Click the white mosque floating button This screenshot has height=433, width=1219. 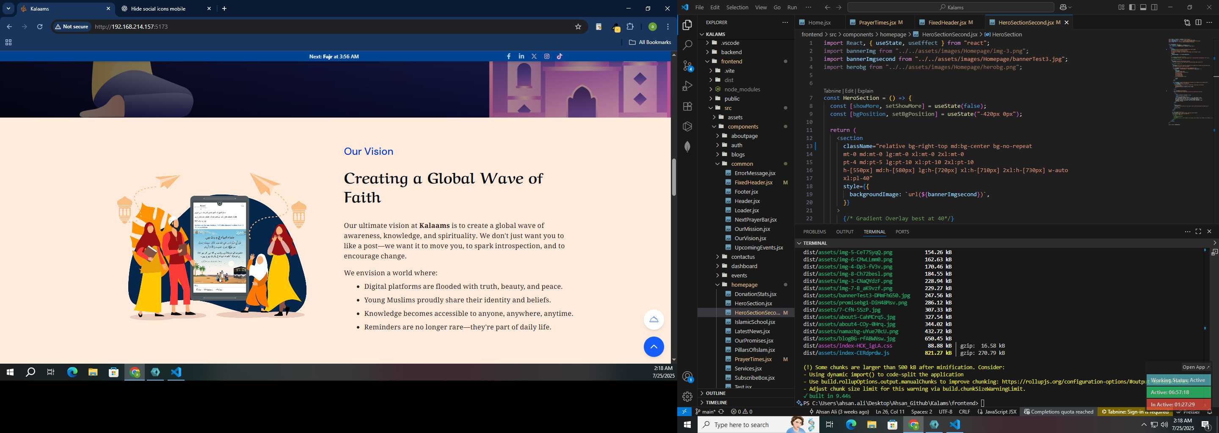(654, 320)
